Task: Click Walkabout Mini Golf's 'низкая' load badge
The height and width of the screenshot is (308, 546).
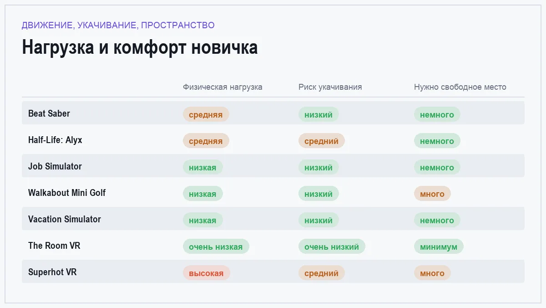Action: [203, 194]
